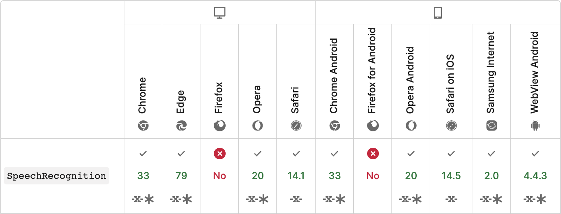The height and width of the screenshot is (214, 561).
Task: Open the SpeechRecognition feature link
Action: 57,176
